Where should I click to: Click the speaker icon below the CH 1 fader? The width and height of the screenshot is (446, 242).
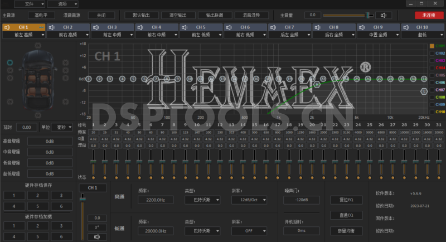[97, 236]
